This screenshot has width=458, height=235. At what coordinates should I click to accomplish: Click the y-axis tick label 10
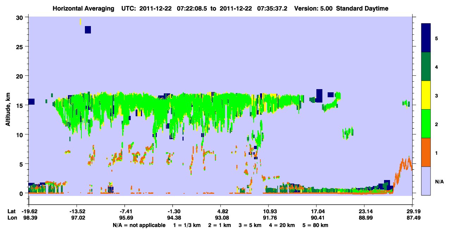point(20,135)
